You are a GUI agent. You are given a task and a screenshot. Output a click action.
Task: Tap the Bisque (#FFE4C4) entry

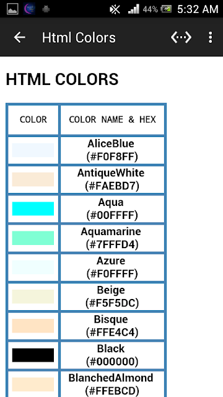click(x=112, y=326)
